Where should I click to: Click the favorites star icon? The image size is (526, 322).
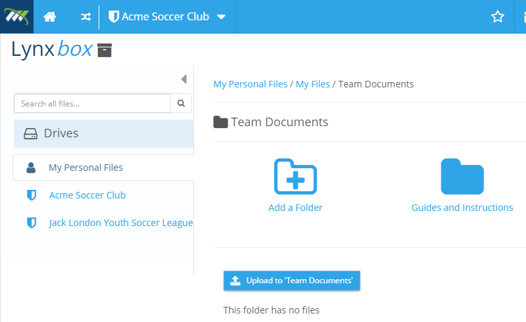point(498,16)
